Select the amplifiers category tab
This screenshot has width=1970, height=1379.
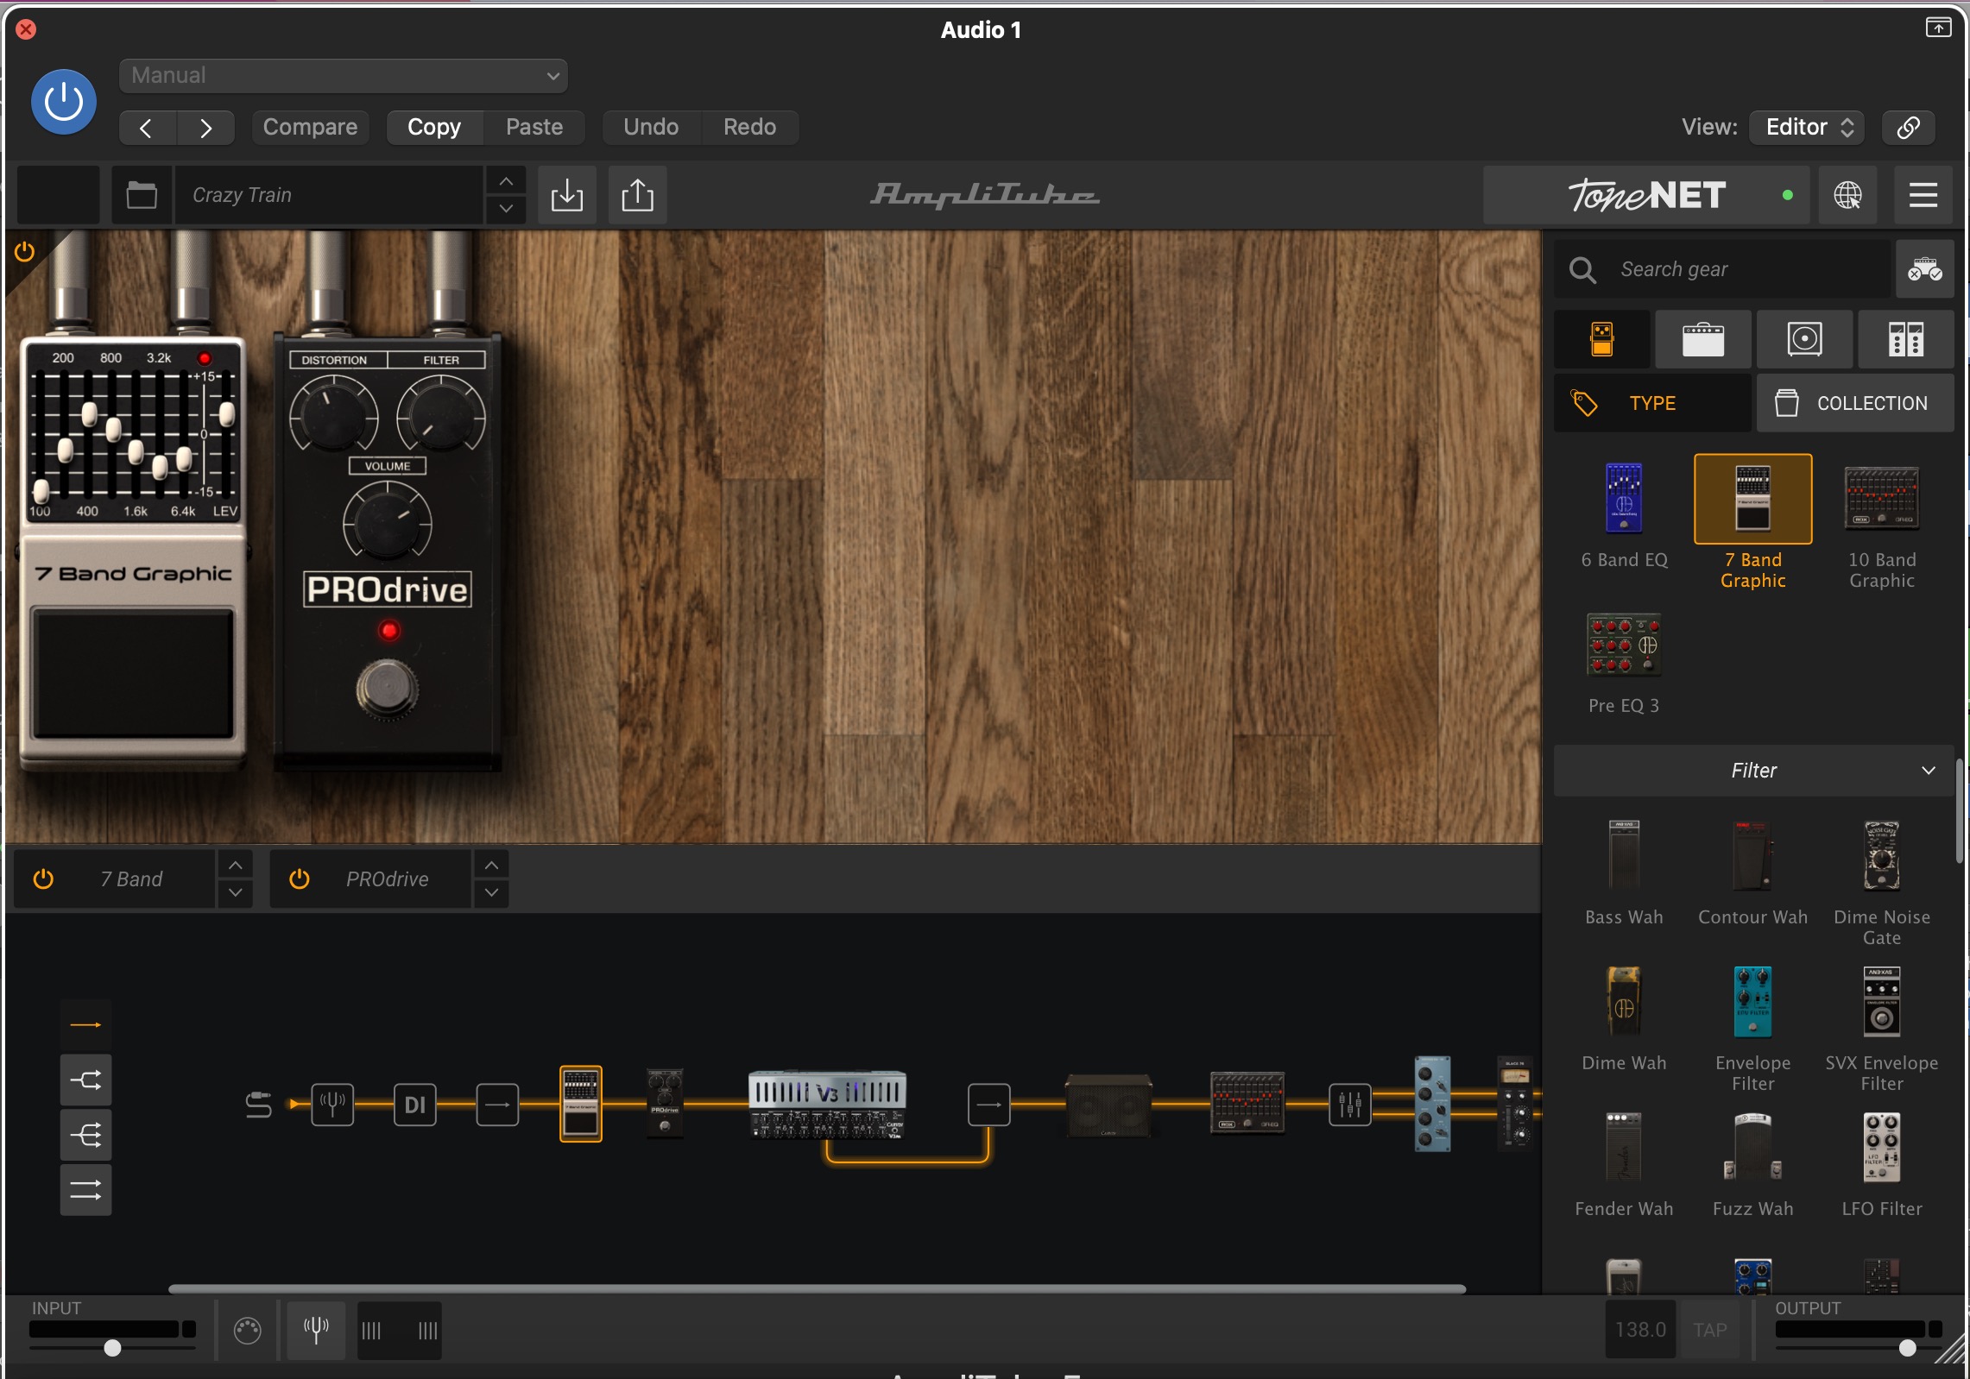1703,339
